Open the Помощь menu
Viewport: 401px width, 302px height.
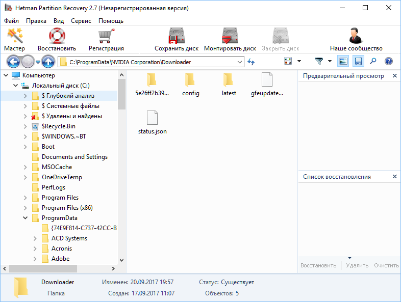tap(111, 21)
